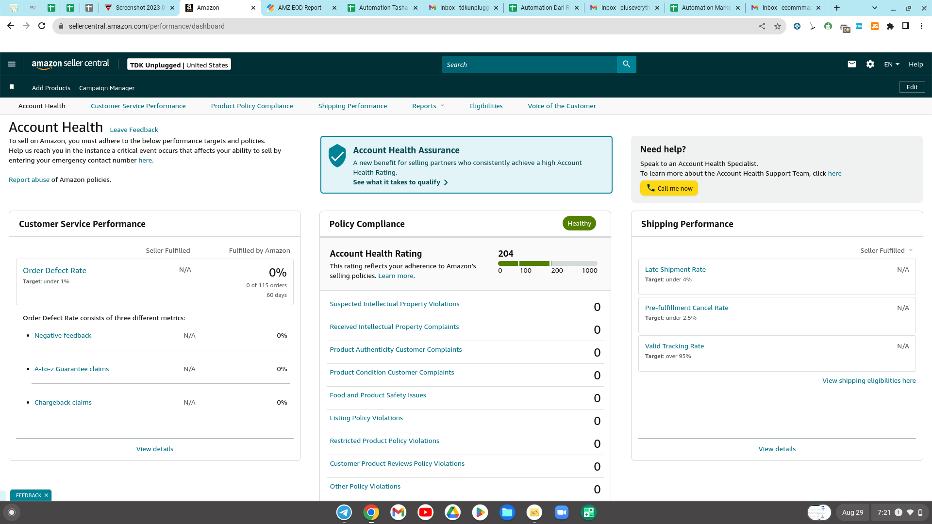Viewport: 932px width, 524px height.
Task: Open the Extensions puzzle piece menu
Action: point(890,26)
